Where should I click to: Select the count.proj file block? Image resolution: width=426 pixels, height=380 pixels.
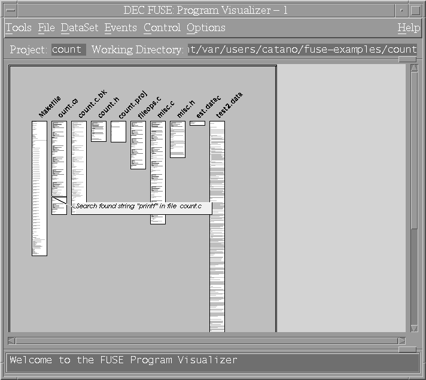118,132
